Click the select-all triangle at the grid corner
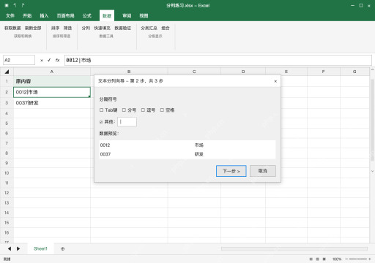This screenshot has width=375, height=263. (7, 72)
